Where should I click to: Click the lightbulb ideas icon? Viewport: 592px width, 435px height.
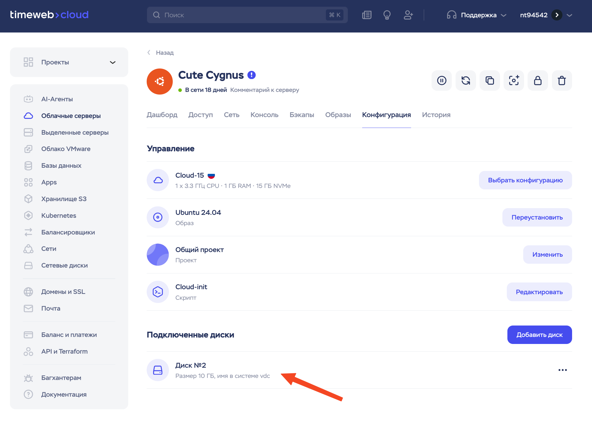pos(387,15)
